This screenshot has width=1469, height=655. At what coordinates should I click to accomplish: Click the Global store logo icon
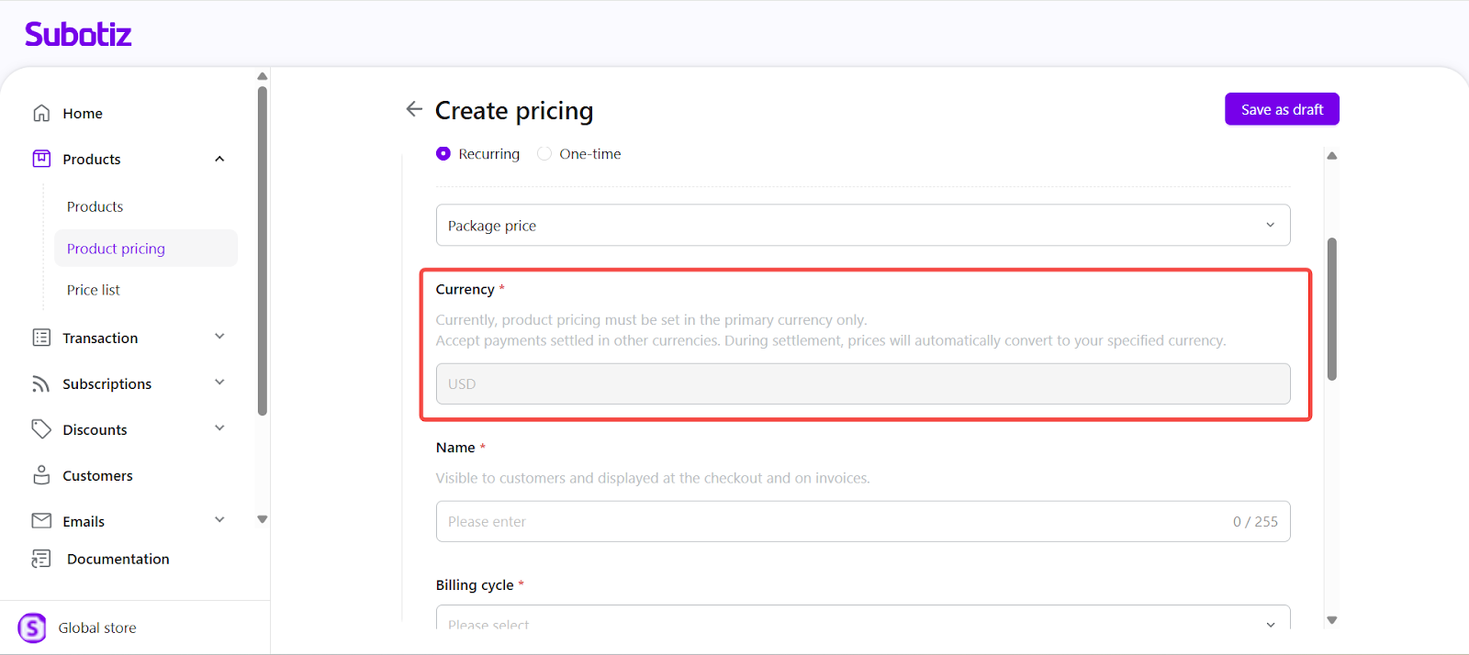click(x=32, y=628)
